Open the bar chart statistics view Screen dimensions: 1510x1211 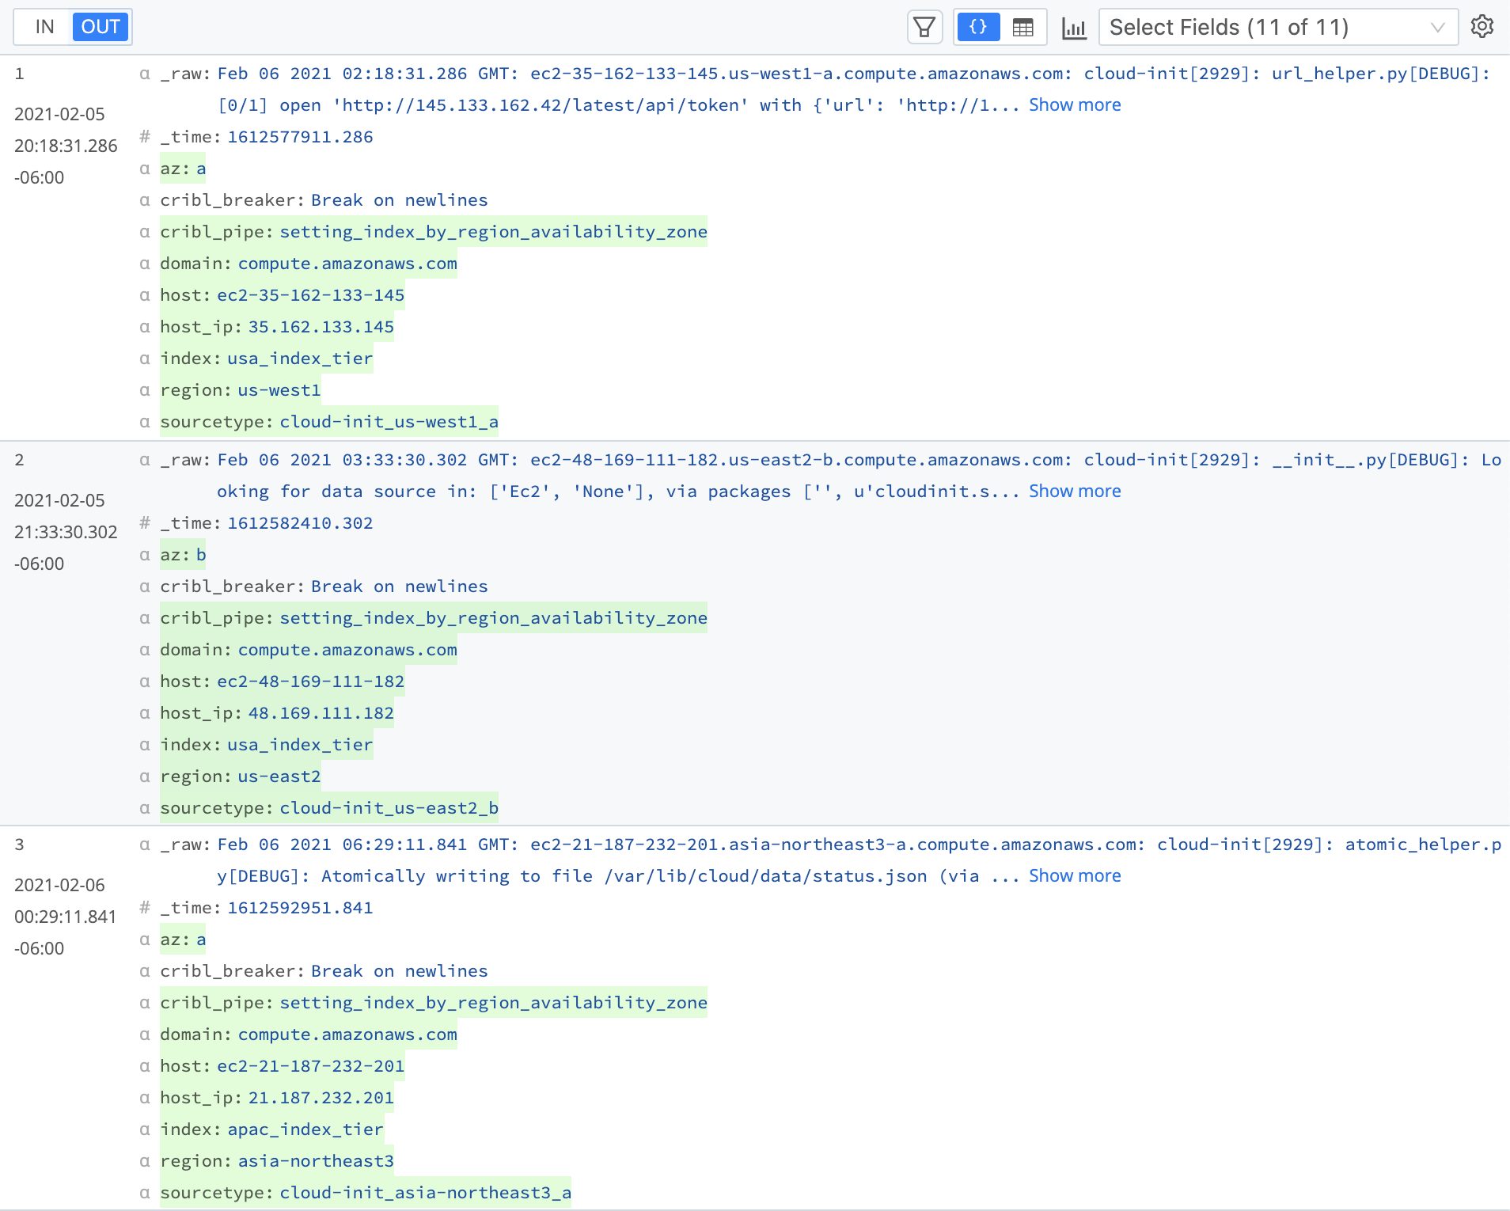click(1074, 28)
